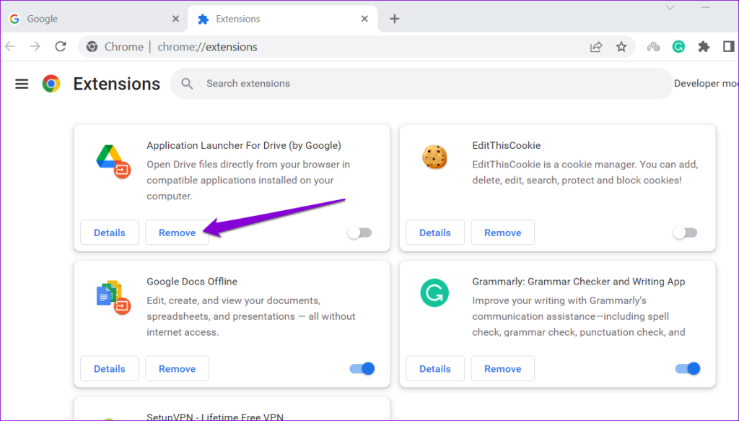
Task: Enable the EditThisCookie extension toggle
Action: pos(685,233)
